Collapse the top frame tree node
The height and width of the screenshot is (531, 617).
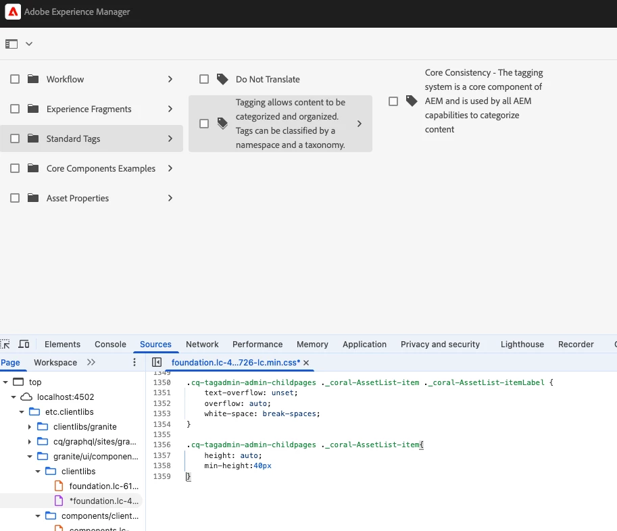point(5,382)
